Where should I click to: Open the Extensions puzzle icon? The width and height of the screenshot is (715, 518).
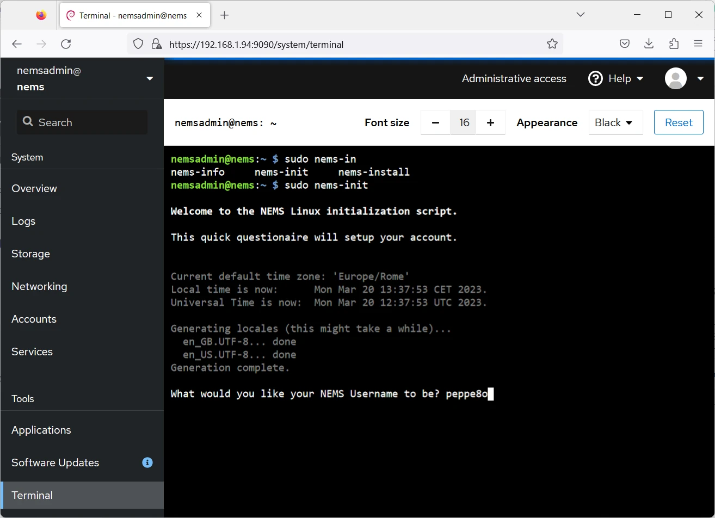674,44
